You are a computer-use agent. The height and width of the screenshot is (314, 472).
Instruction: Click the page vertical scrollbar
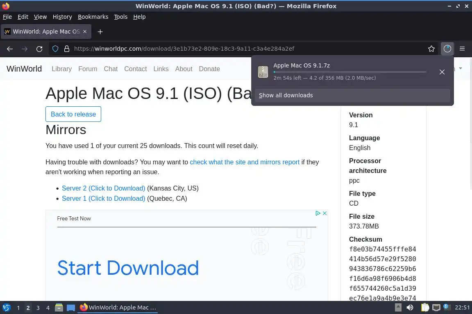pos(470,123)
